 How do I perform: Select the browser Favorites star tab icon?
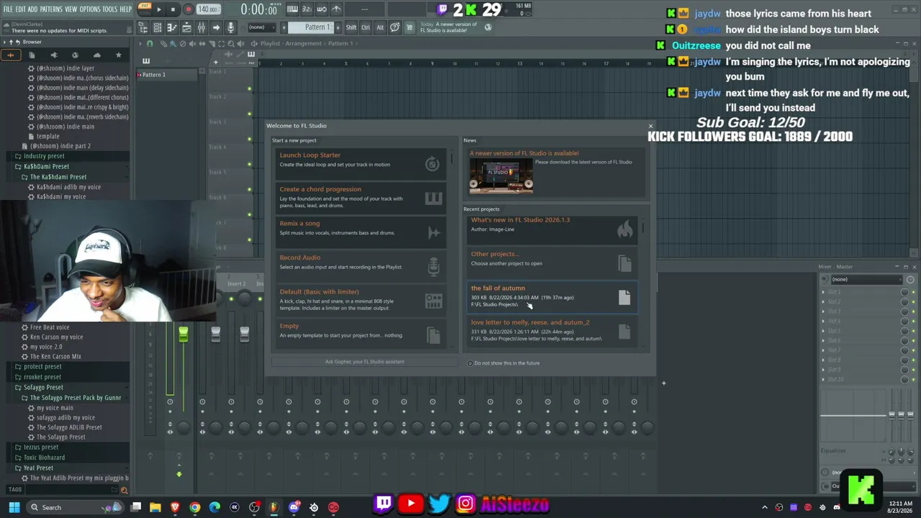[x=119, y=55]
